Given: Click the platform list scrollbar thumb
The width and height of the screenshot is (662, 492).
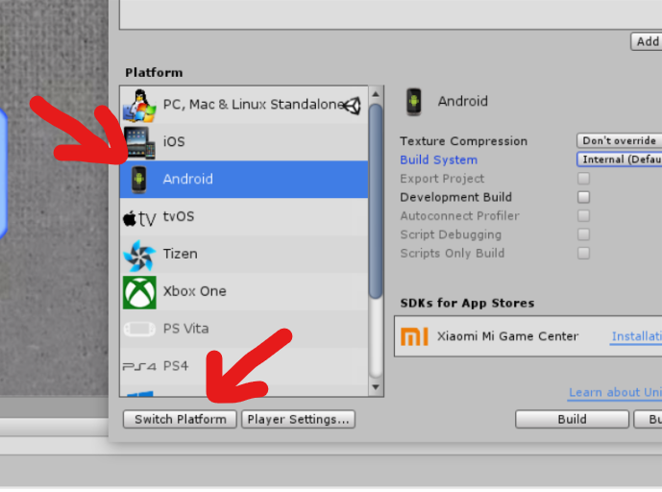Looking at the screenshot, I should pos(376,201).
